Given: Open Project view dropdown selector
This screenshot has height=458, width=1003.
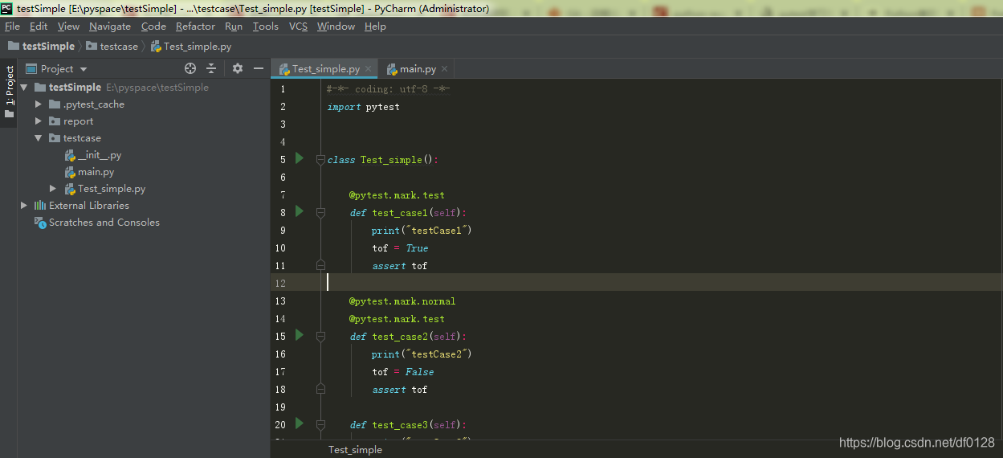Looking at the screenshot, I should click(x=56, y=69).
